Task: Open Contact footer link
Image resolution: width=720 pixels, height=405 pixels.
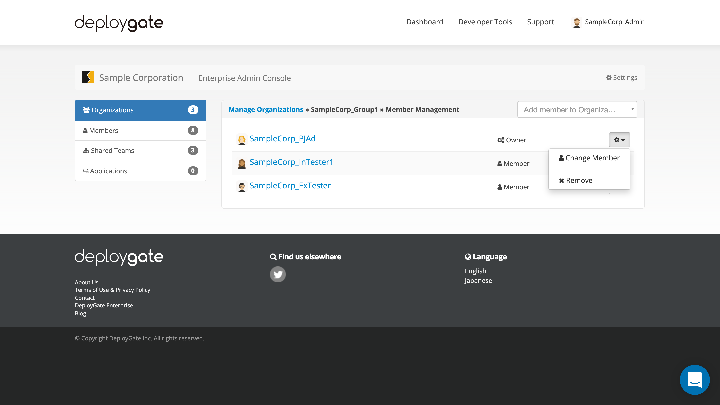Action: (85, 298)
